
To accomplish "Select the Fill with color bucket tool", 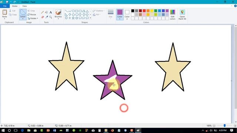I will pyautogui.click(x=47, y=12).
